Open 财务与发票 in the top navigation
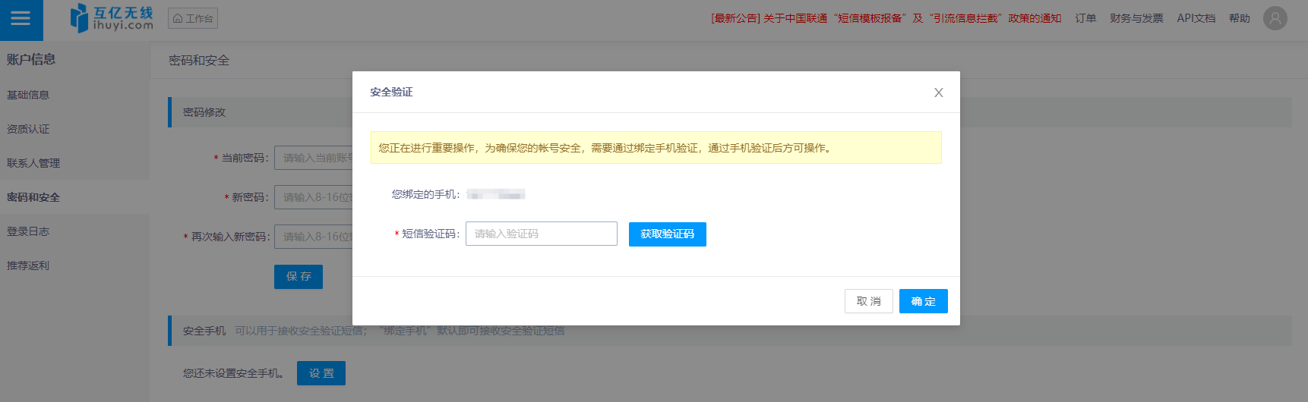The height and width of the screenshot is (402, 1308). point(1136,18)
